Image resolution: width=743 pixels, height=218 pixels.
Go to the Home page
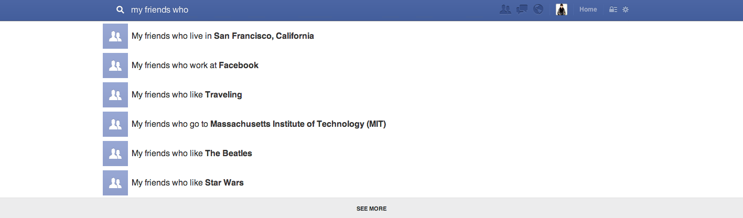coord(588,9)
